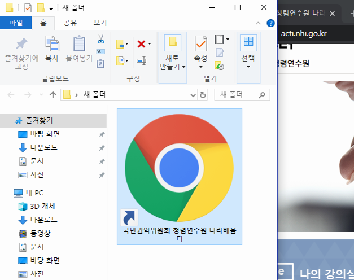Click the Copy path icon in clipboard group
The image size is (354, 280).
[x=100, y=52]
